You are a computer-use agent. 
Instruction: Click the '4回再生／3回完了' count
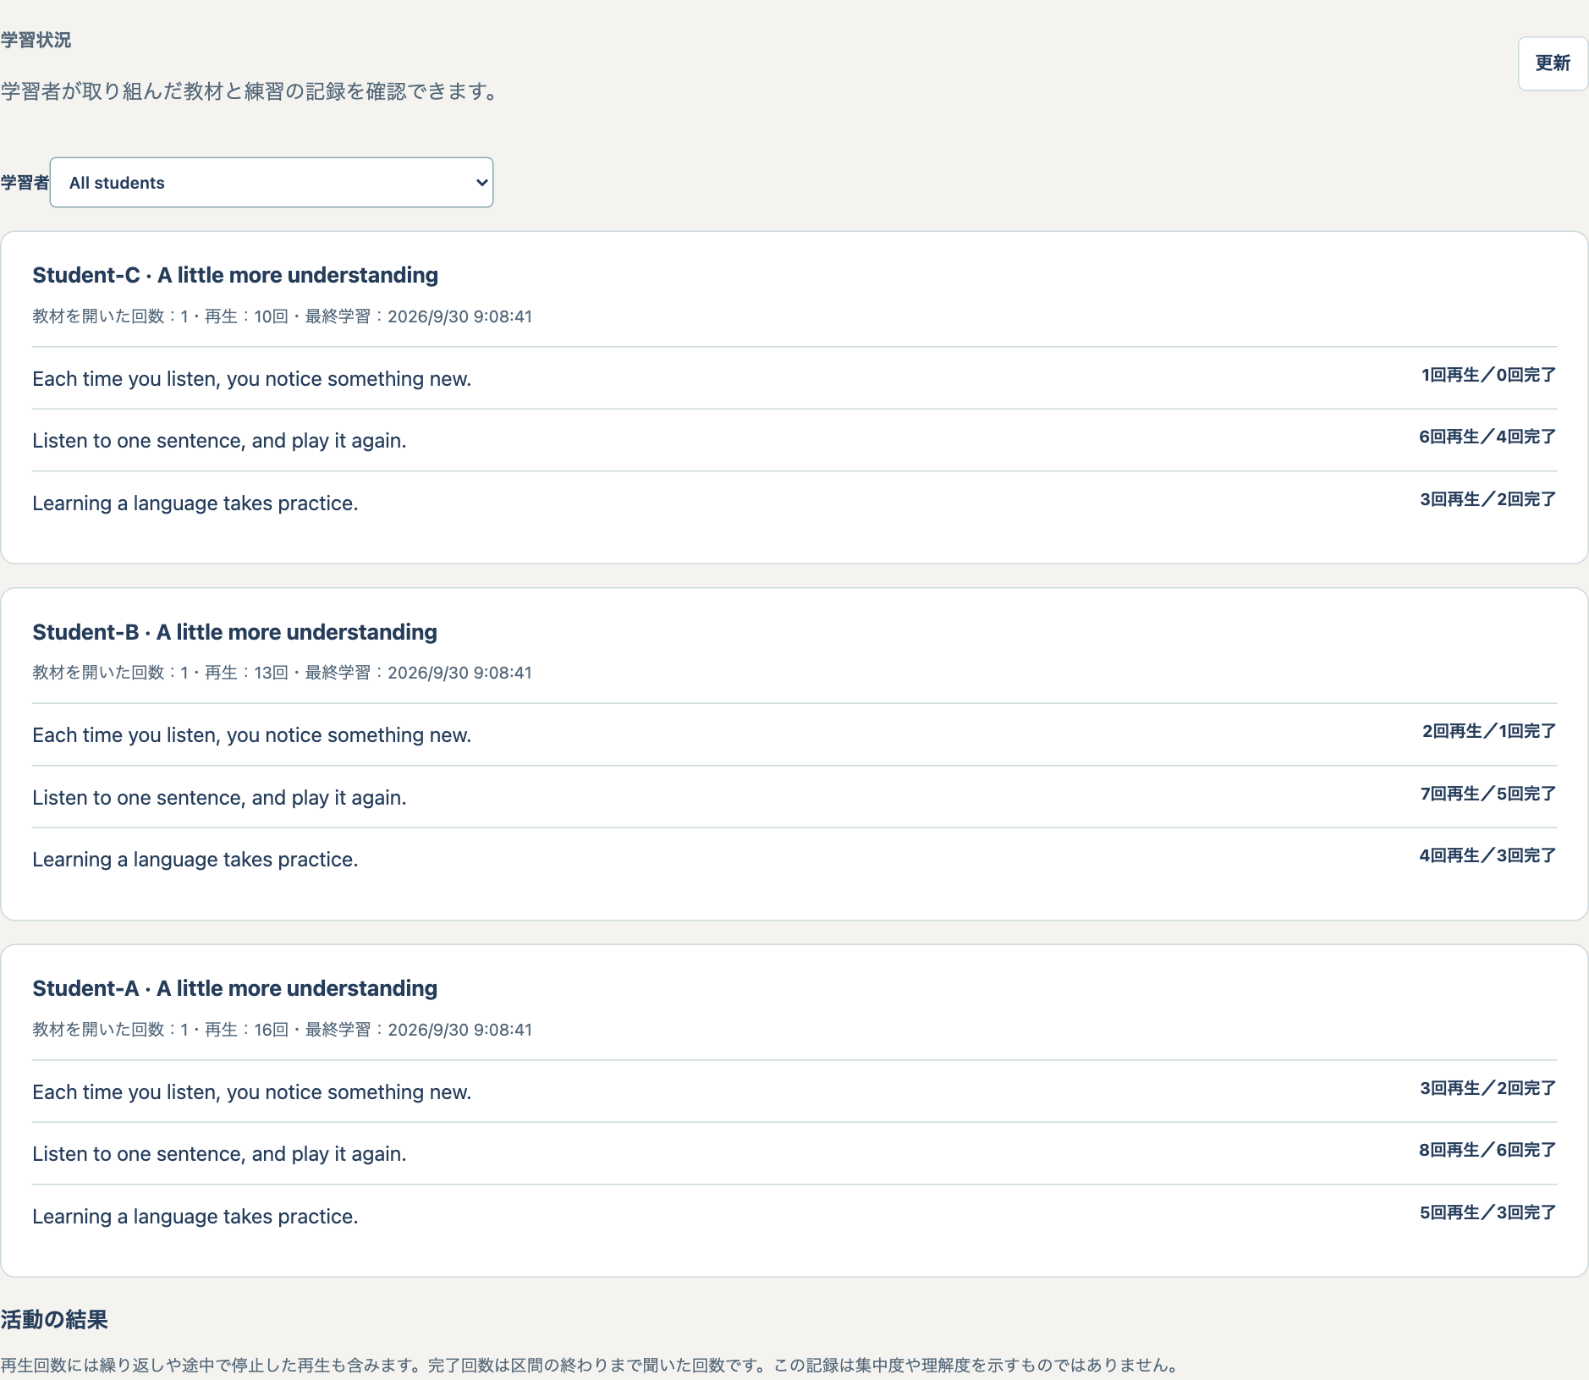(x=1487, y=855)
